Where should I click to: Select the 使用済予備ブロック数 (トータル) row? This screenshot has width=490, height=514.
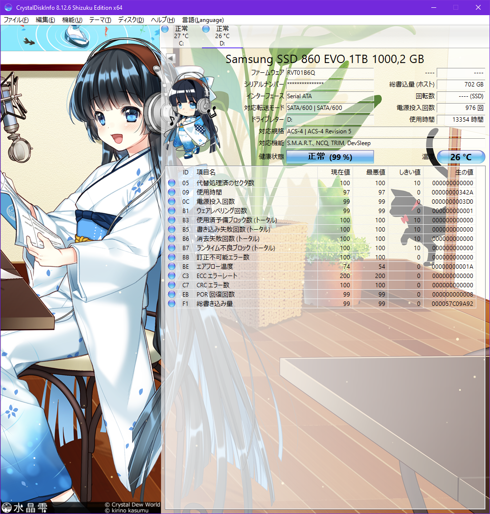click(x=321, y=220)
